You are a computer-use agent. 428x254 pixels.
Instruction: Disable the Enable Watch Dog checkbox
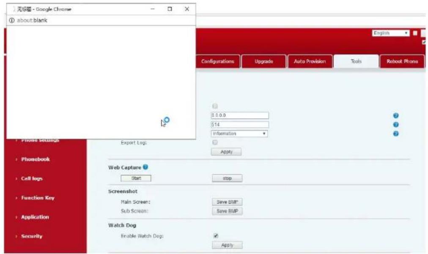(x=216, y=236)
